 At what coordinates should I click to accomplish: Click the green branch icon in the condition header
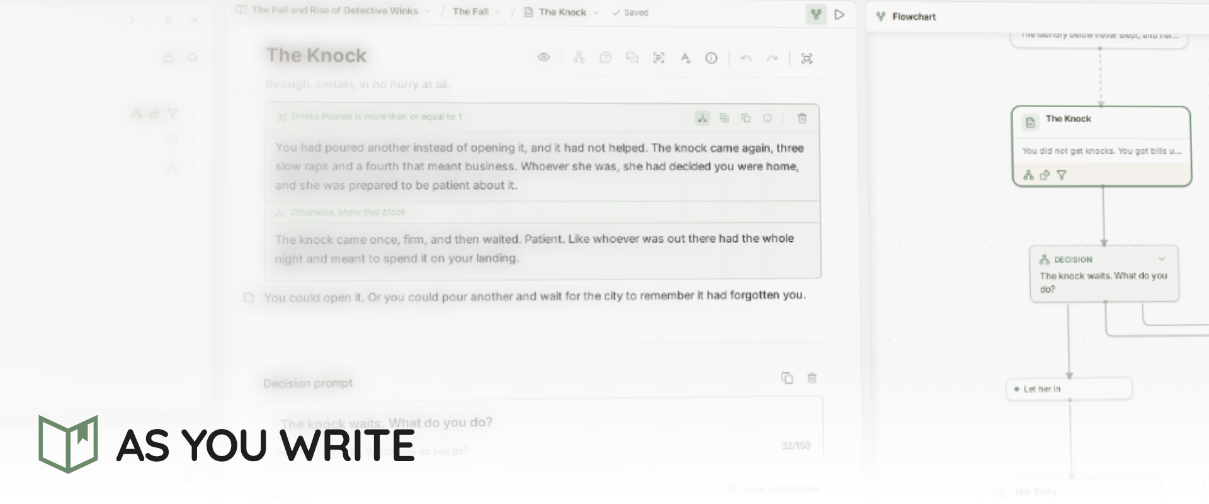point(702,118)
